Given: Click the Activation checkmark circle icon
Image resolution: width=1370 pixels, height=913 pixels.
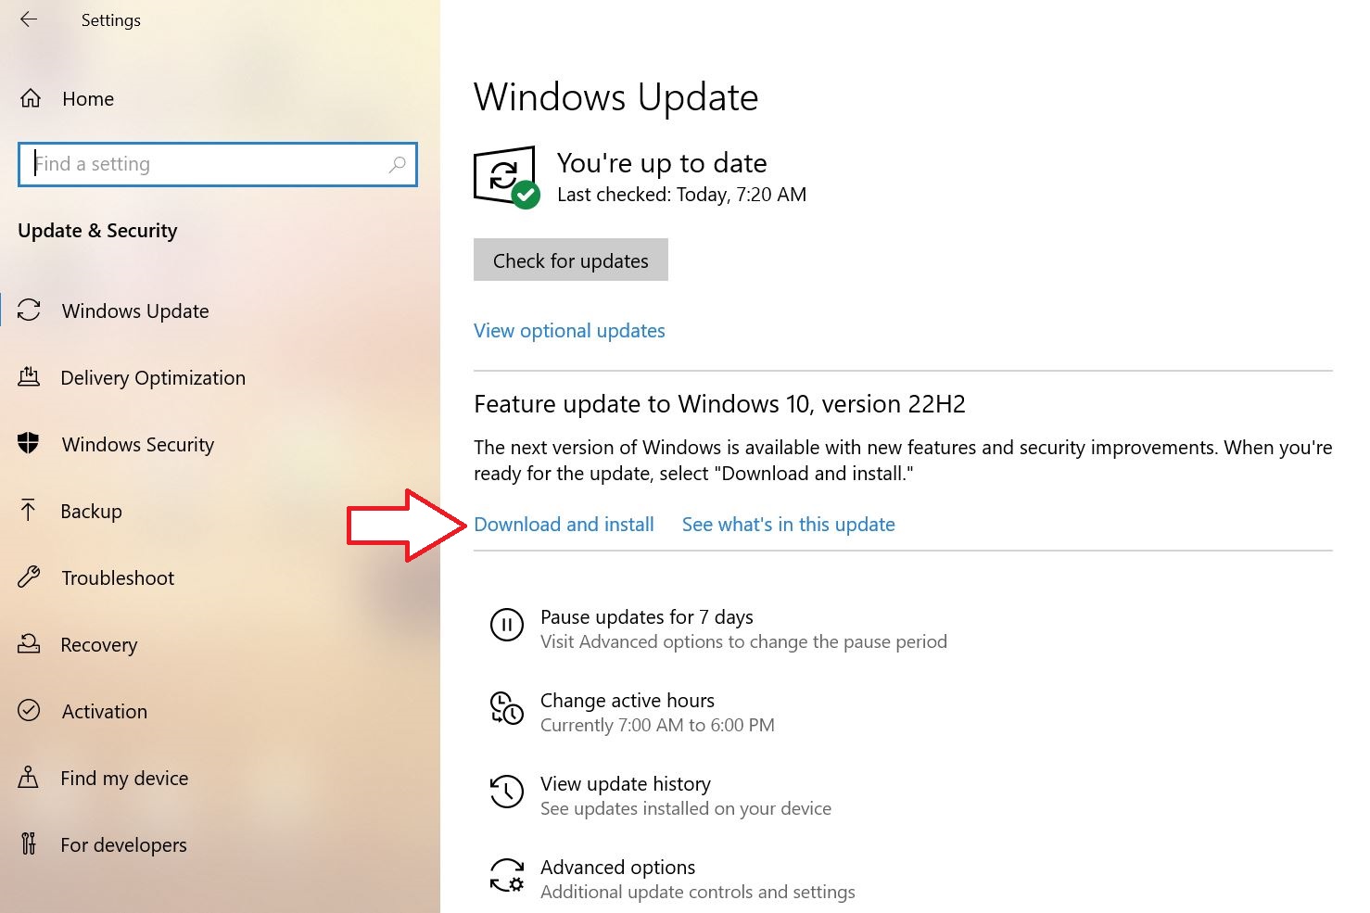Looking at the screenshot, I should point(29,710).
